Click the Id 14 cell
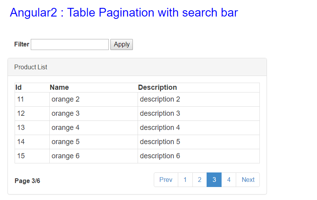 [32, 142]
